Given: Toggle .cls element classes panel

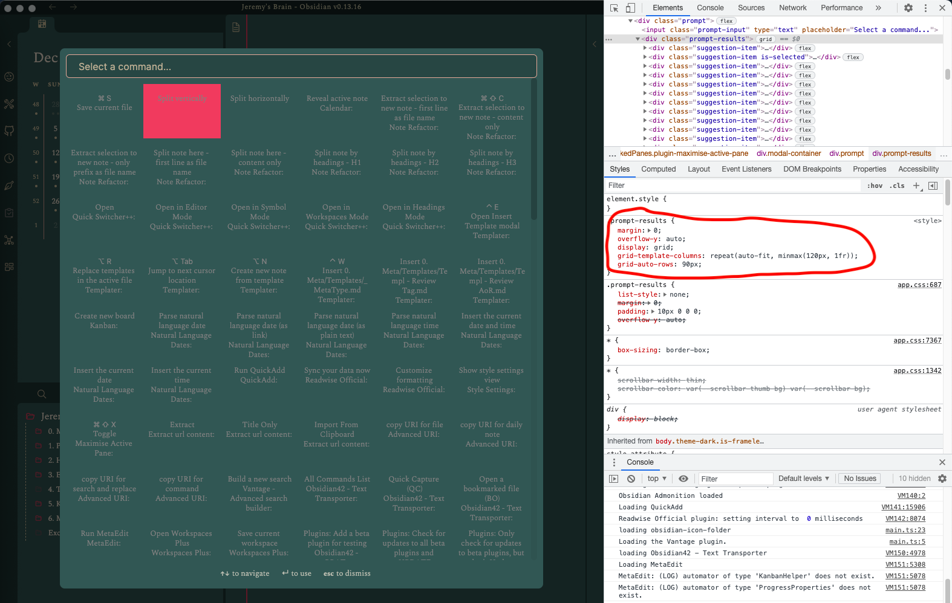Looking at the screenshot, I should [897, 185].
